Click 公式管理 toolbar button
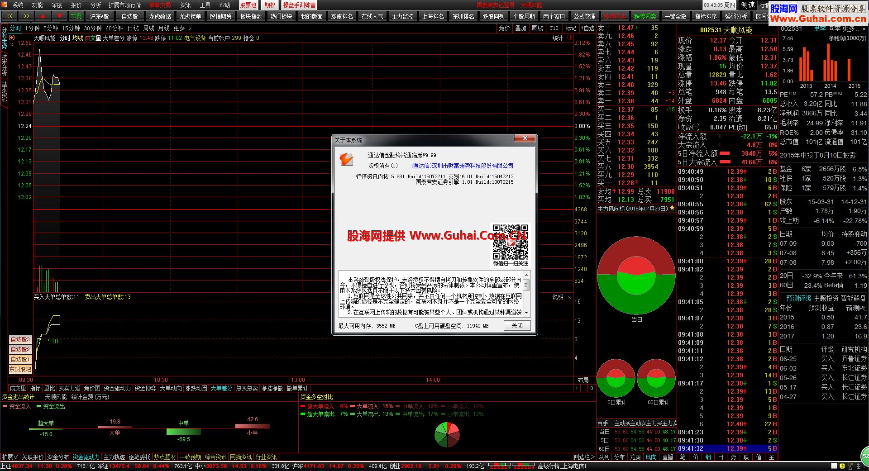The image size is (869, 471). 584,16
